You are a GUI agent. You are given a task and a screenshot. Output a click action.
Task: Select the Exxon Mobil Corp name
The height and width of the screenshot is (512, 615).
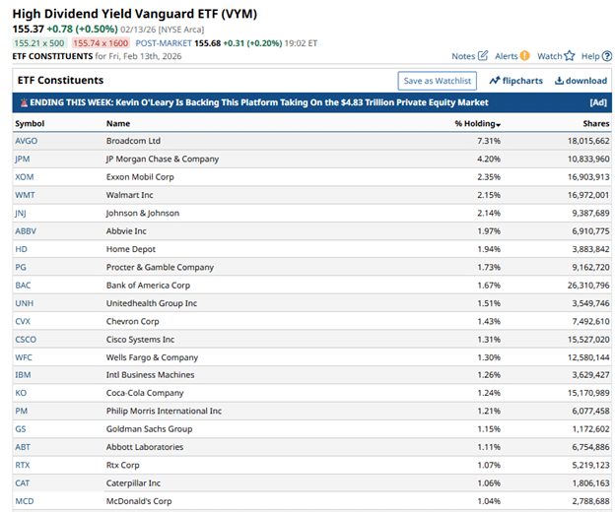[x=140, y=176]
